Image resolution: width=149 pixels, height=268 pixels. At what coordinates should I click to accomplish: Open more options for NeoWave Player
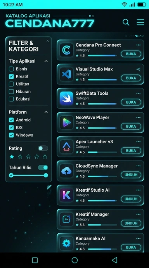click(139, 117)
